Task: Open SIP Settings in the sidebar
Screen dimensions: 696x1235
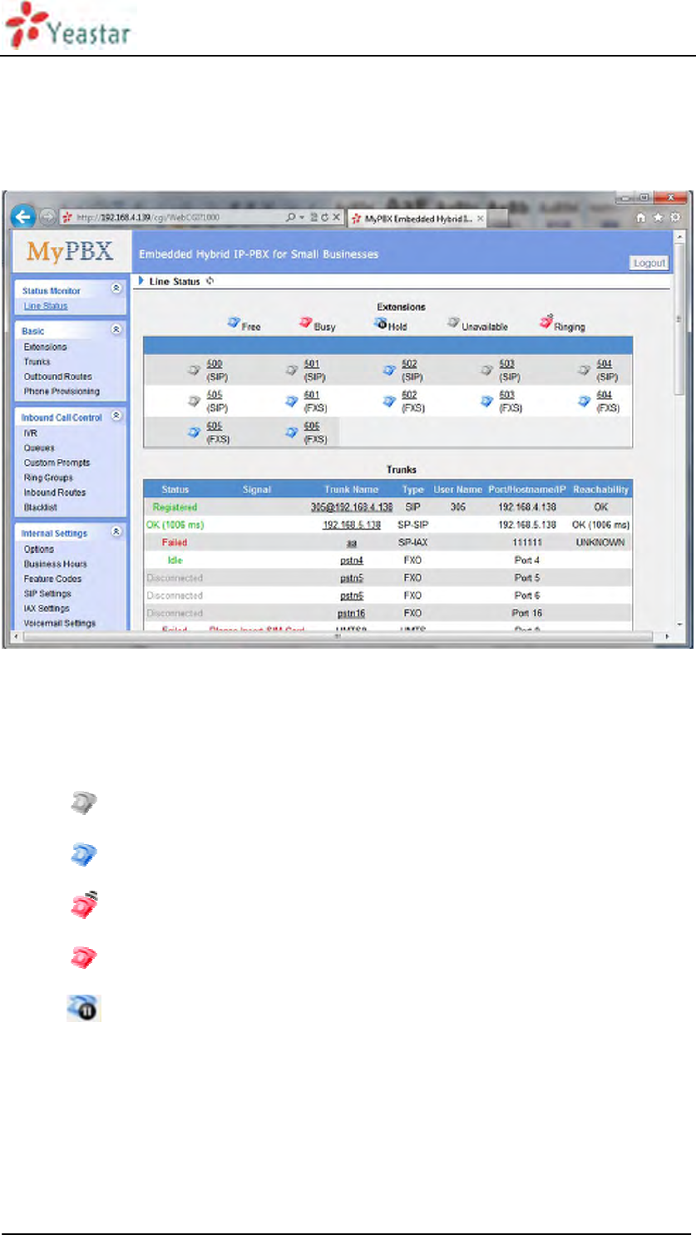Action: coord(47,594)
